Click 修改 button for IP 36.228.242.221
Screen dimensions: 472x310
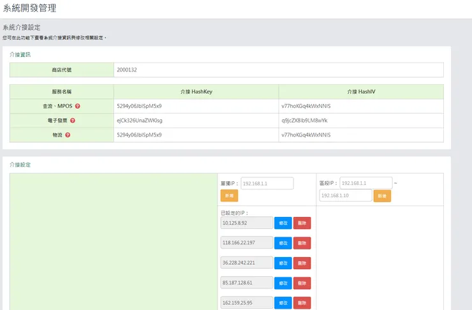pos(283,263)
